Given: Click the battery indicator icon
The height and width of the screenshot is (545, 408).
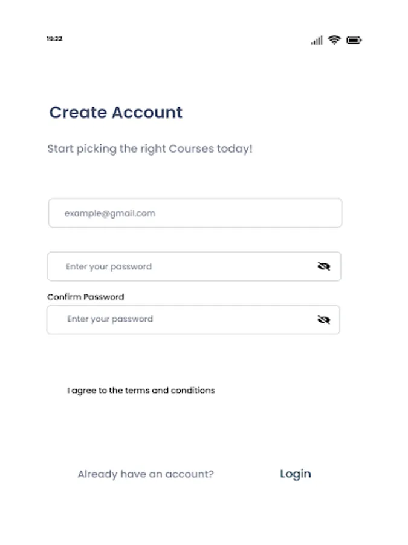Looking at the screenshot, I should [x=354, y=41].
